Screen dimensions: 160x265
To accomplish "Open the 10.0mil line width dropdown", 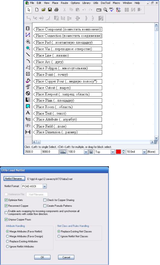I will coord(144,152).
